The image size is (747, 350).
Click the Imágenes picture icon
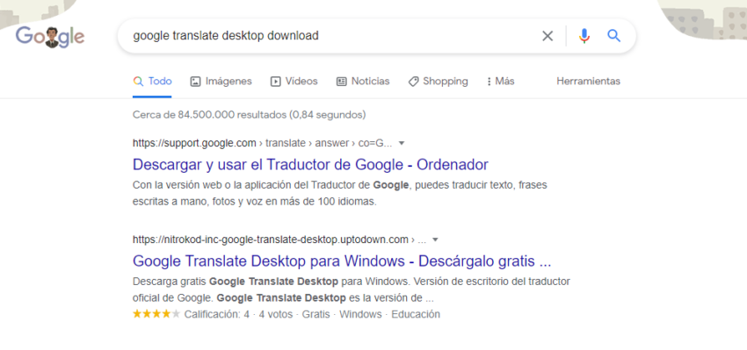(x=195, y=82)
